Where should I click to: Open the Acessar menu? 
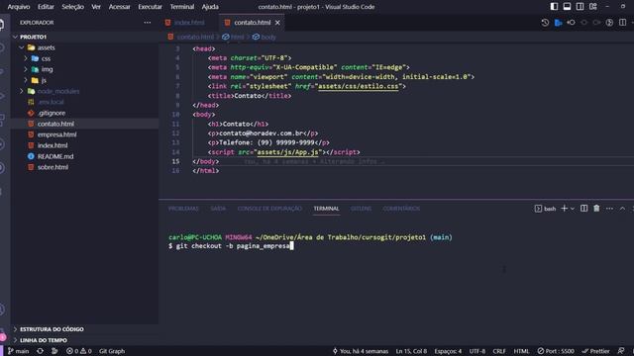pos(119,7)
